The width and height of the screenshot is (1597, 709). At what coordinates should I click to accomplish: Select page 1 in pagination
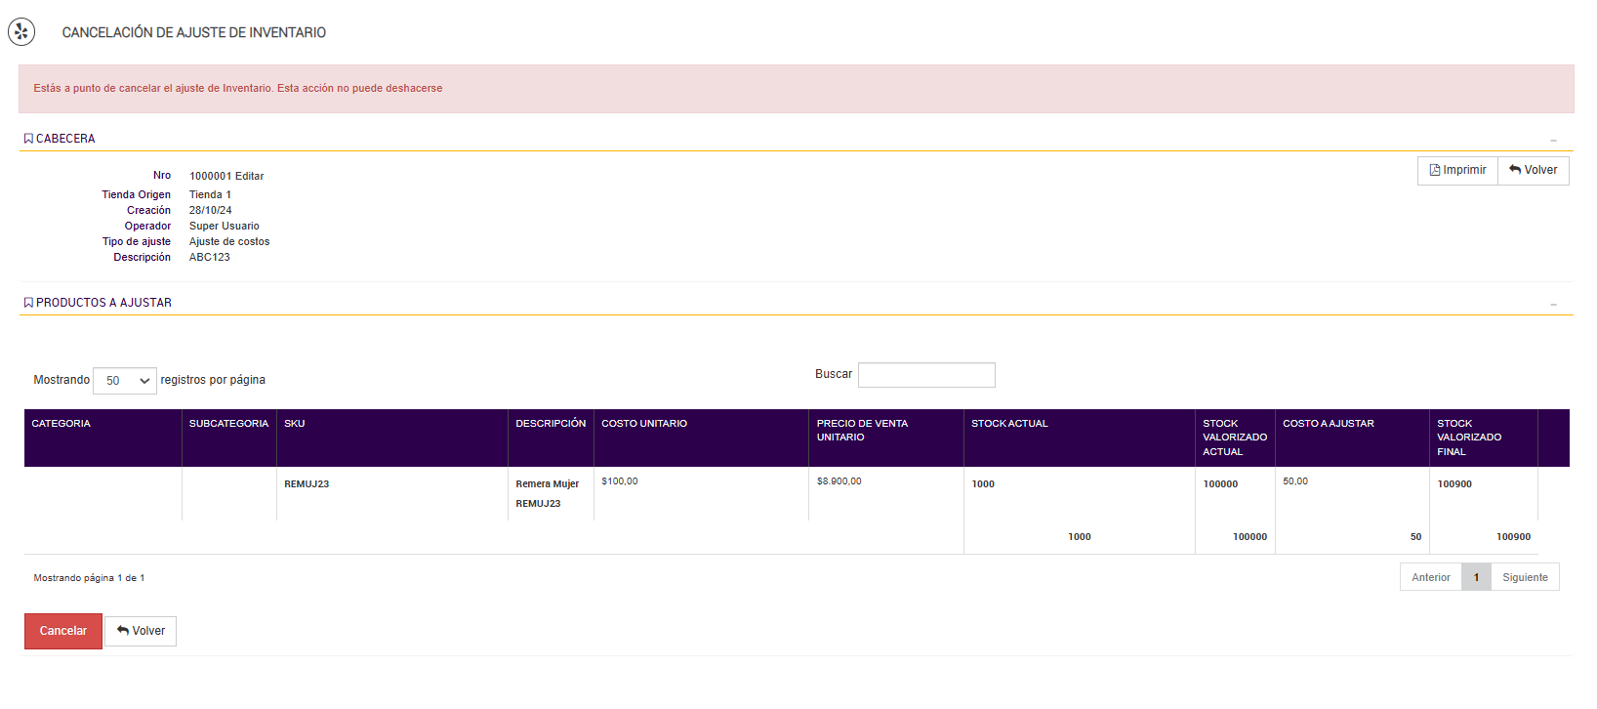click(1476, 577)
